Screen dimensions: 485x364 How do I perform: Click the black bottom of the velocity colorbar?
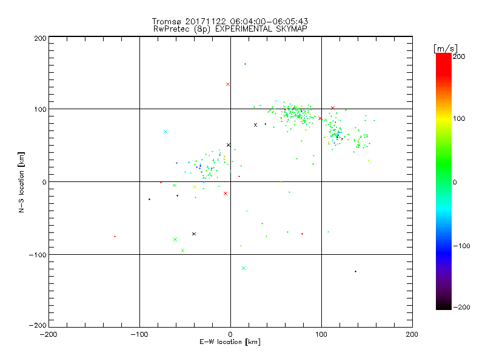tap(443, 307)
